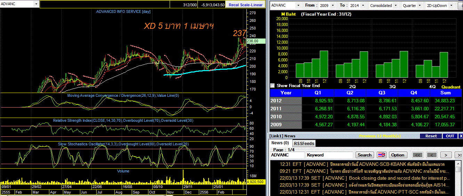Viewport: 463px width, 196px height.
Task: Open the Quarter period dropdown
Action: point(419,6)
